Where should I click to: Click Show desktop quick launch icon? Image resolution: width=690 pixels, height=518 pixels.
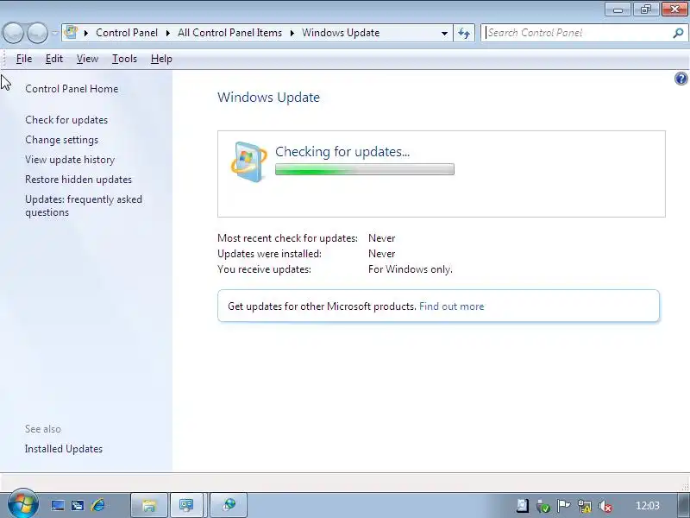coord(58,505)
